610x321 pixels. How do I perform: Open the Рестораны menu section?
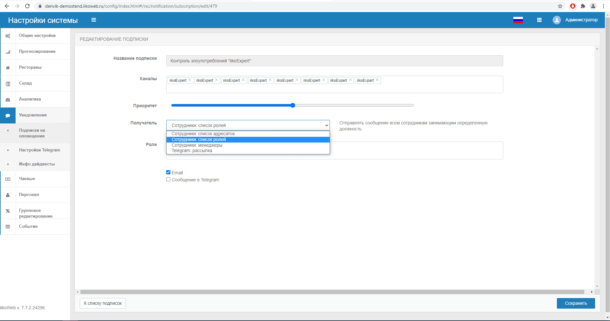30,67
